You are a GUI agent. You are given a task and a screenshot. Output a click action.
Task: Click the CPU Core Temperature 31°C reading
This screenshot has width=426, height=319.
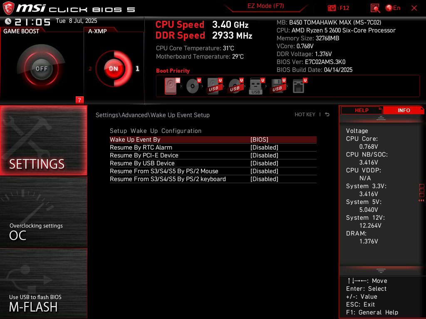point(195,48)
